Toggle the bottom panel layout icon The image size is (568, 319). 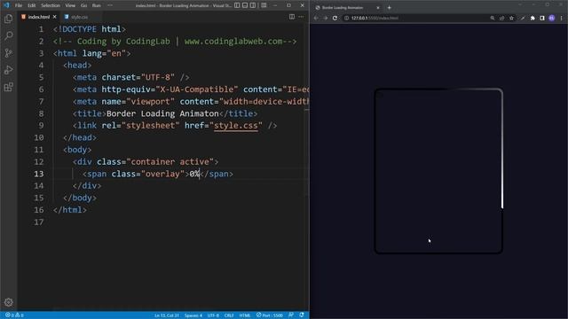click(x=245, y=5)
